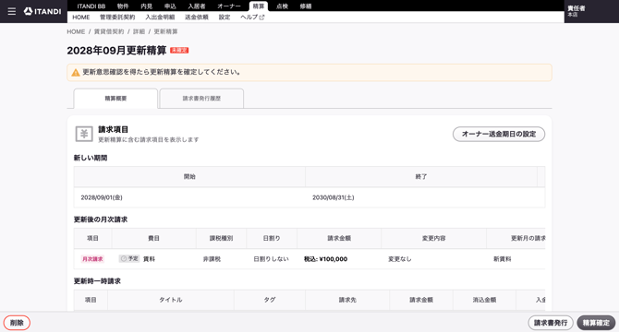Go to HOME in the submenu
The height and width of the screenshot is (332, 619).
[81, 18]
